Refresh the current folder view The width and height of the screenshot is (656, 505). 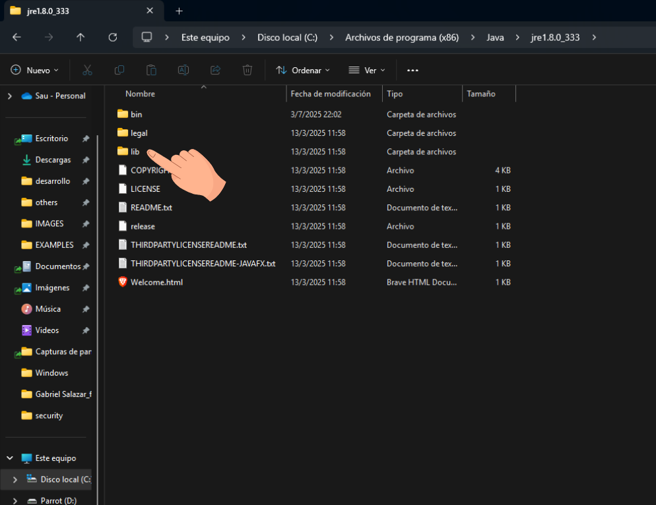[113, 38]
